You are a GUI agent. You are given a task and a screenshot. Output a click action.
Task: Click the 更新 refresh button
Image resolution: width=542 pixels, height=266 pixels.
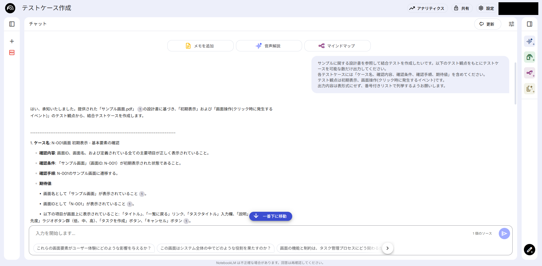(487, 24)
